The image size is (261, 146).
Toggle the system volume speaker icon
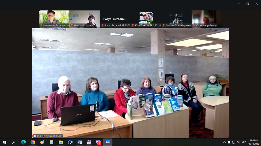pos(238,142)
